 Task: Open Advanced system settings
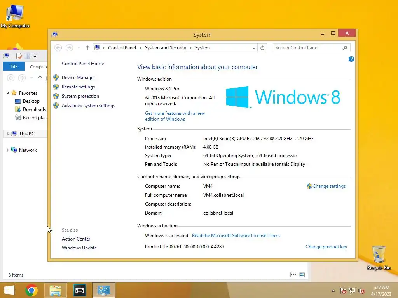click(x=88, y=106)
